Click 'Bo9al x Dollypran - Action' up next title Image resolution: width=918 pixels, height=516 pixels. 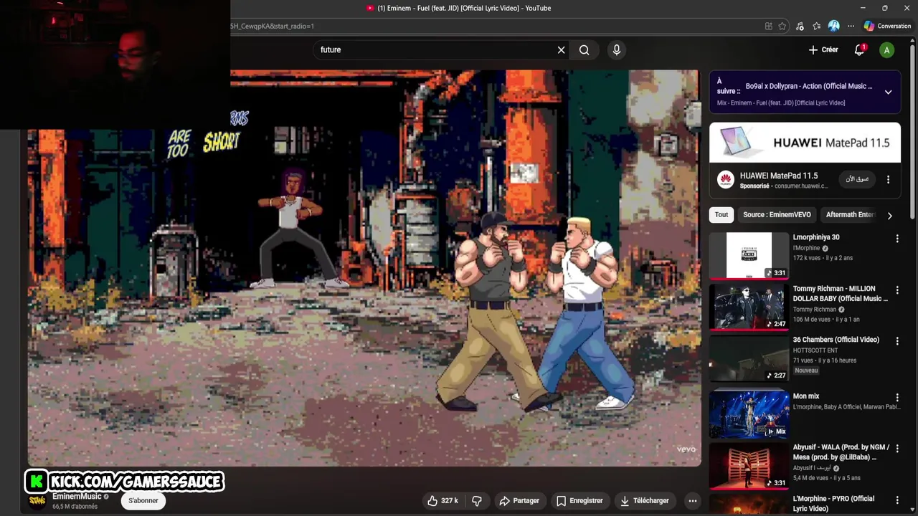tap(809, 87)
